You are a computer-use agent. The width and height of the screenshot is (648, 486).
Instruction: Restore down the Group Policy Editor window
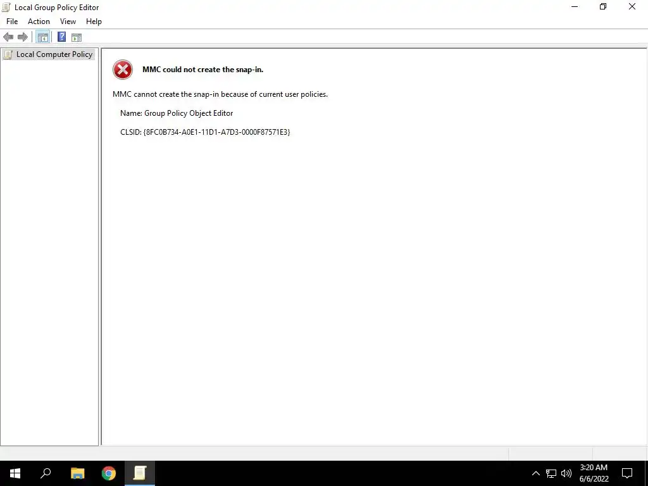click(x=603, y=6)
